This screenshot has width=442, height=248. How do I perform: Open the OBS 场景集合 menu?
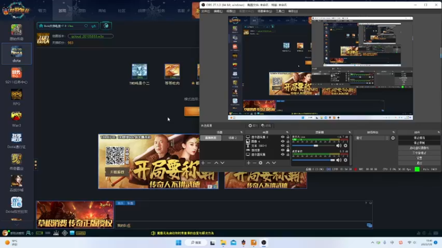[265, 11]
